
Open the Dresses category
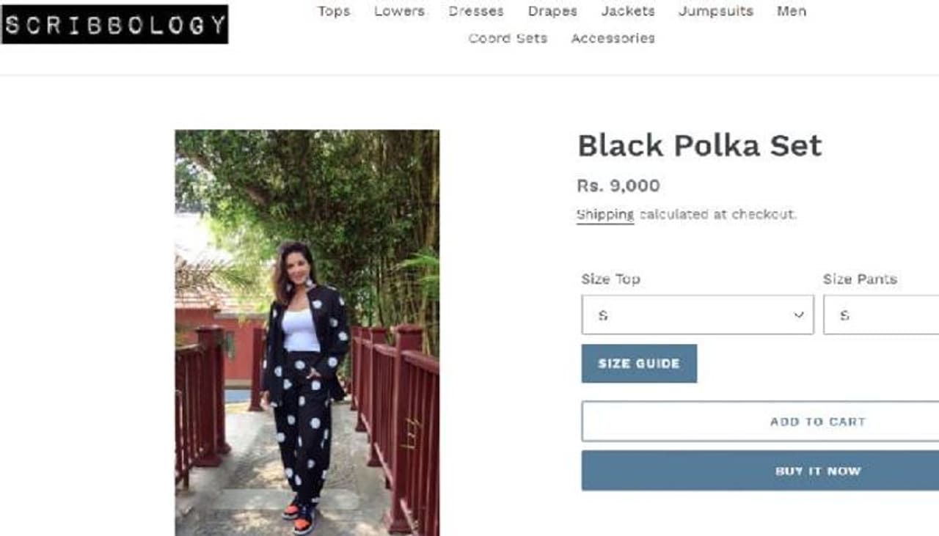(476, 11)
